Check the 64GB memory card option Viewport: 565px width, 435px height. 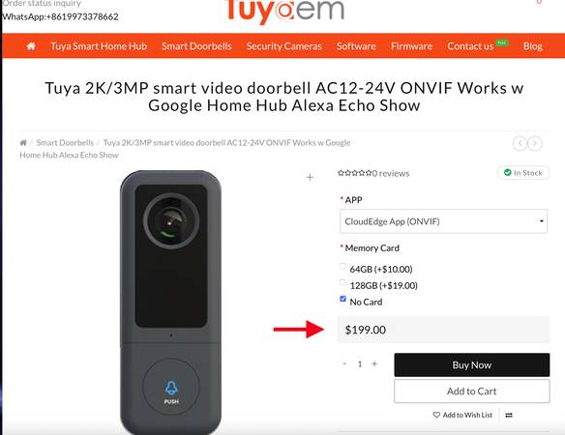coord(342,266)
